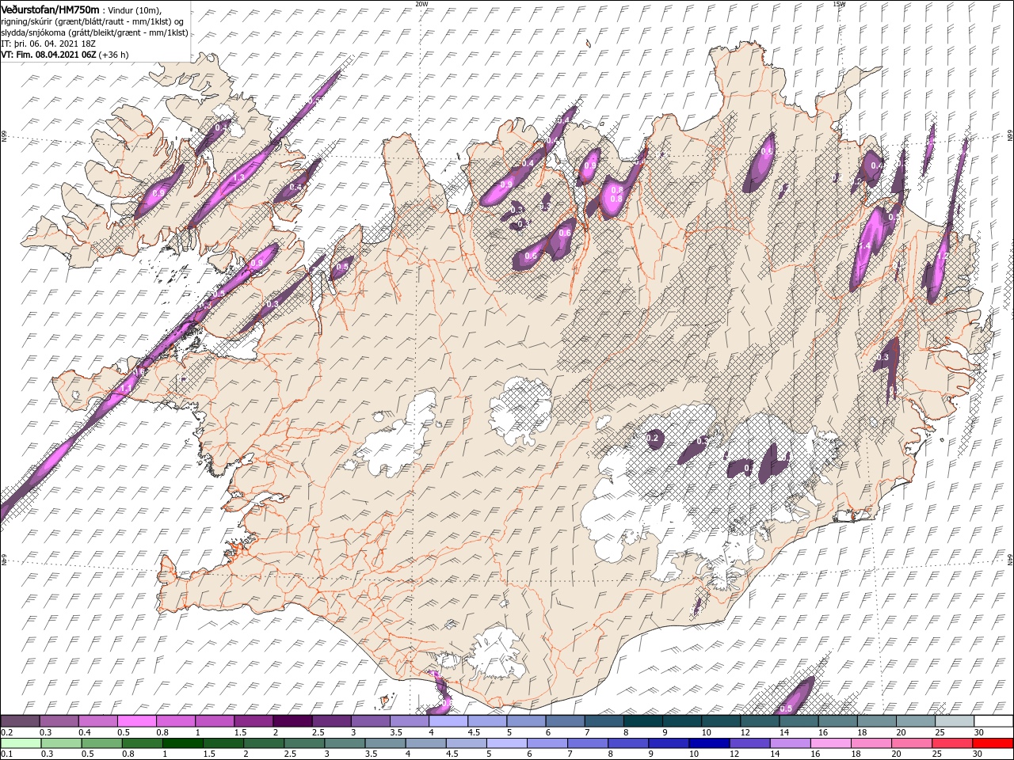Click the 0.2–0.3 snow legend swatch
This screenshot has width=1014, height=760.
[20, 721]
